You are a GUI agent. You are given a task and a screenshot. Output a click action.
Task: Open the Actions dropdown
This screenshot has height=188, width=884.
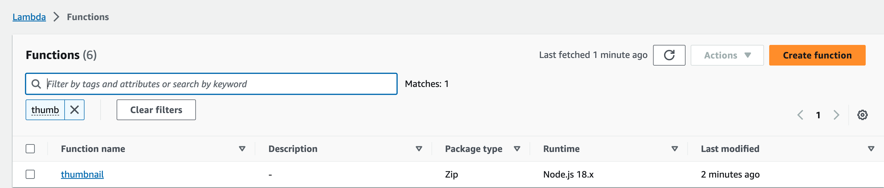(x=727, y=55)
